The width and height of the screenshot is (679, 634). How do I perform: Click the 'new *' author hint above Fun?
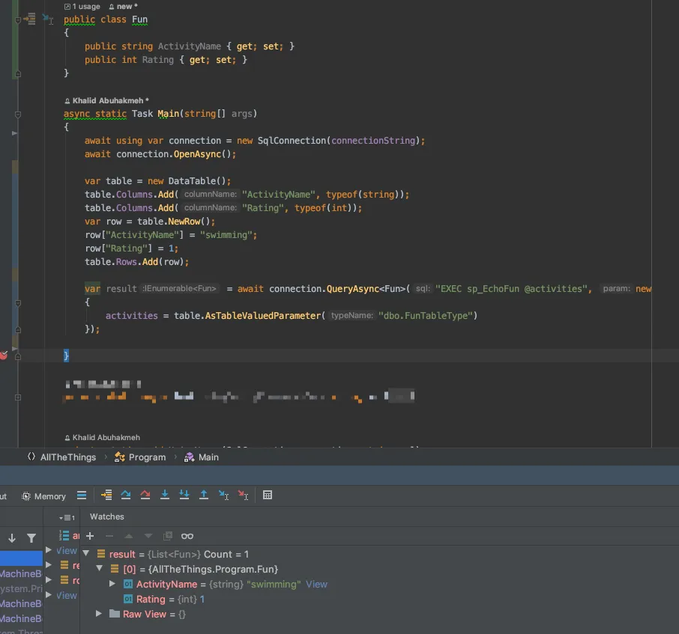pos(123,7)
